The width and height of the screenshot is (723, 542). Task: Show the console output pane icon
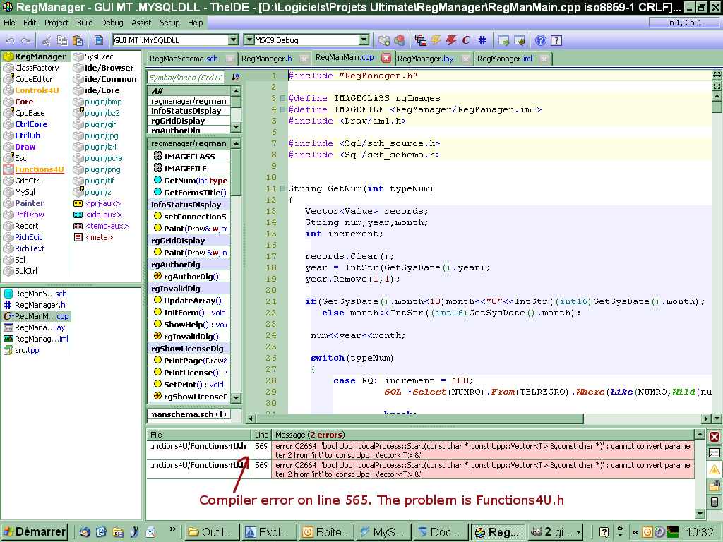click(x=715, y=453)
